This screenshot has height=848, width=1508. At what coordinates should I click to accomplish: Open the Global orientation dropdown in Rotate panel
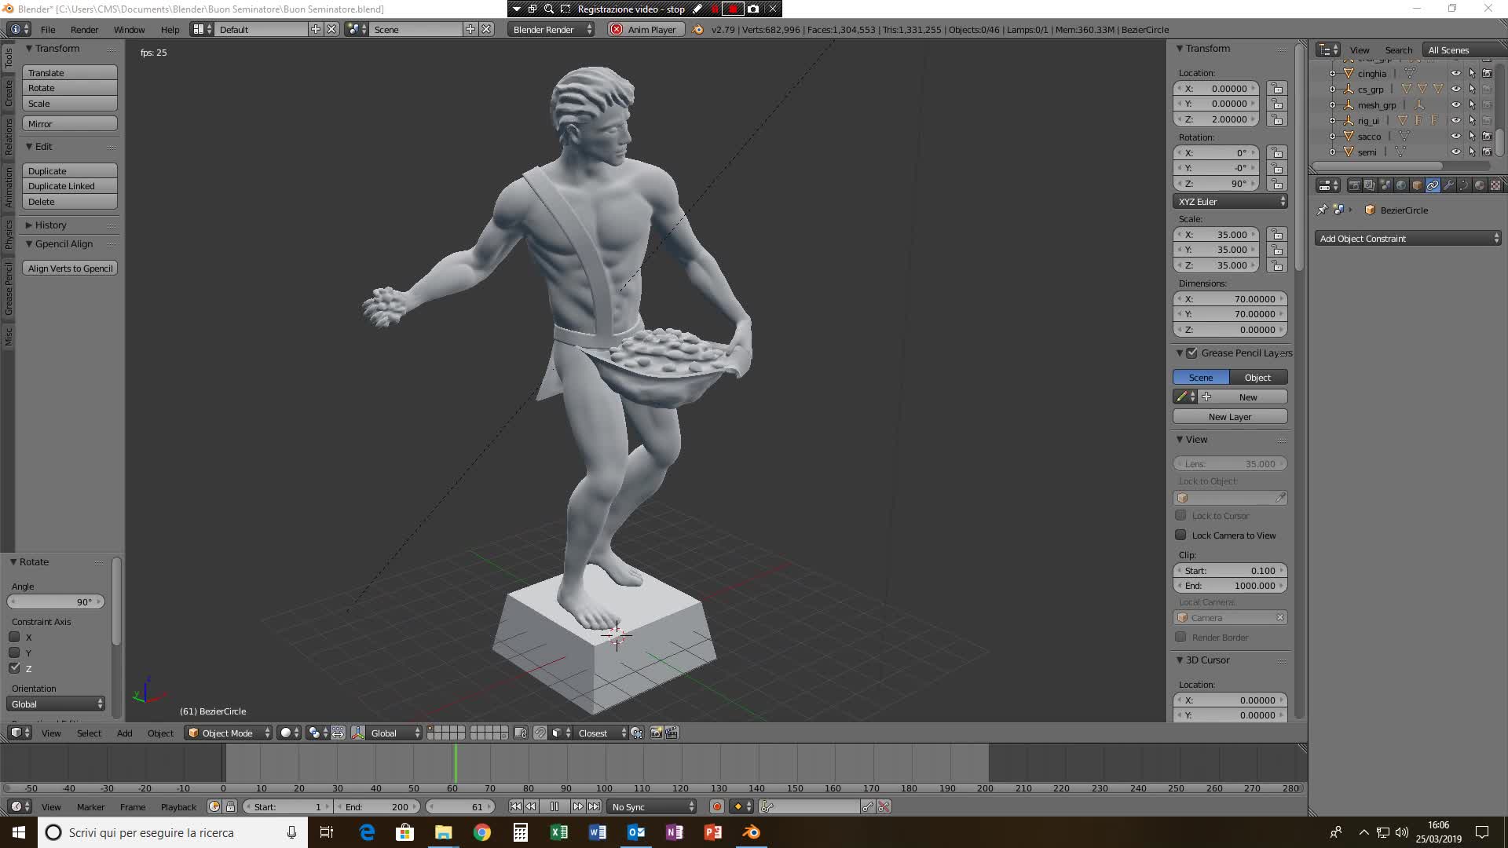(x=56, y=704)
